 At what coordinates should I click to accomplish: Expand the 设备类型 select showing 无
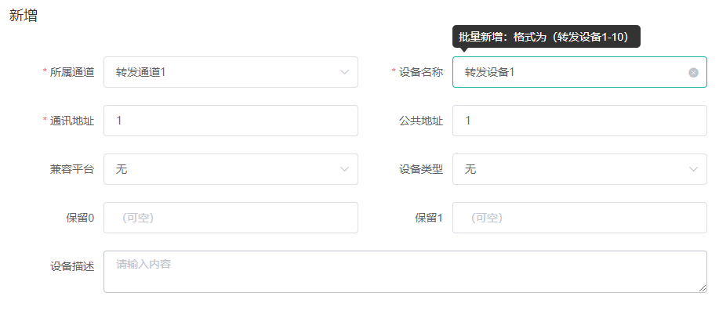coord(579,169)
